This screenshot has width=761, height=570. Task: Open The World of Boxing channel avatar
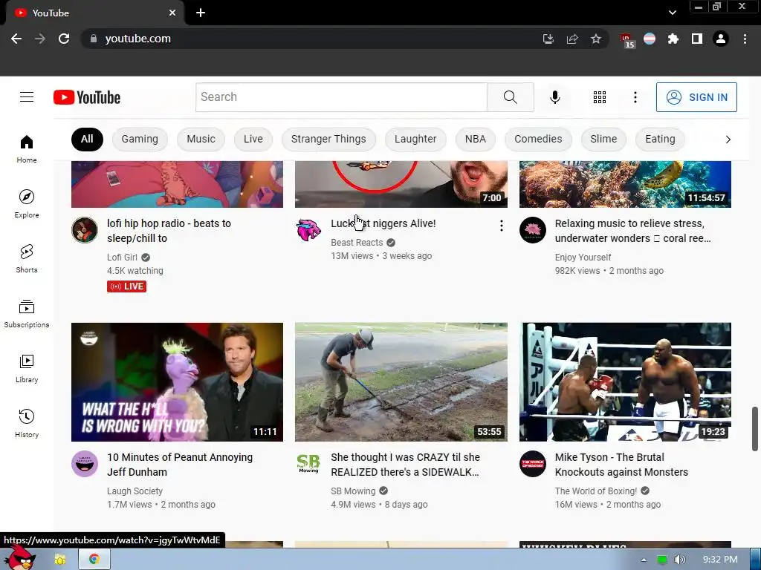pos(532,464)
